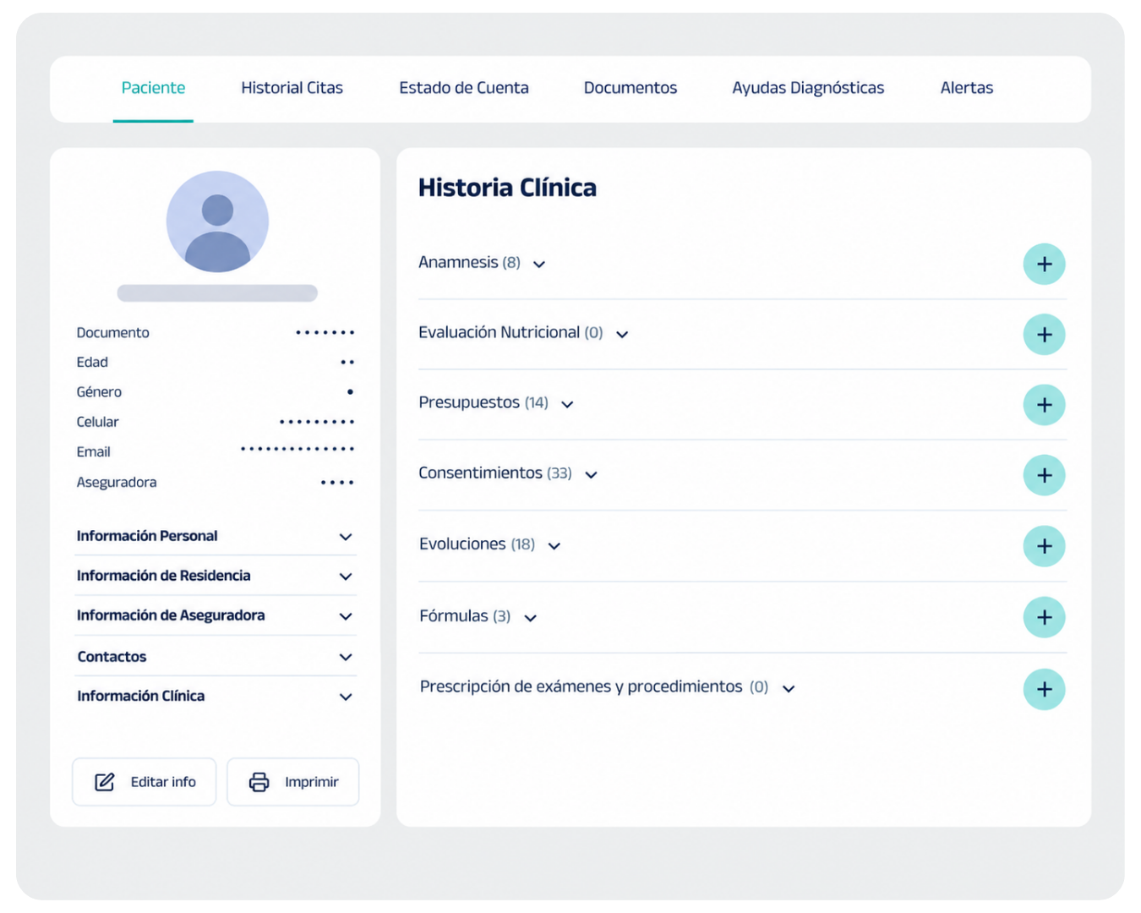Click plus icon for Evaluación Nutricional
This screenshot has width=1141, height=913.
coord(1044,335)
